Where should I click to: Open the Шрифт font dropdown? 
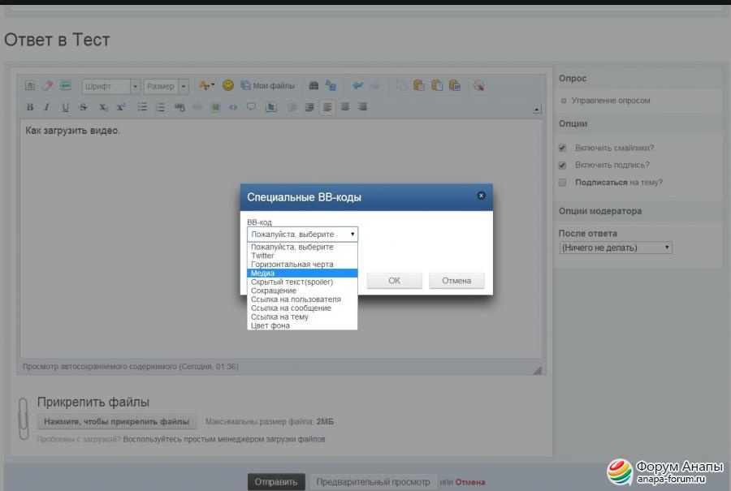[111, 86]
